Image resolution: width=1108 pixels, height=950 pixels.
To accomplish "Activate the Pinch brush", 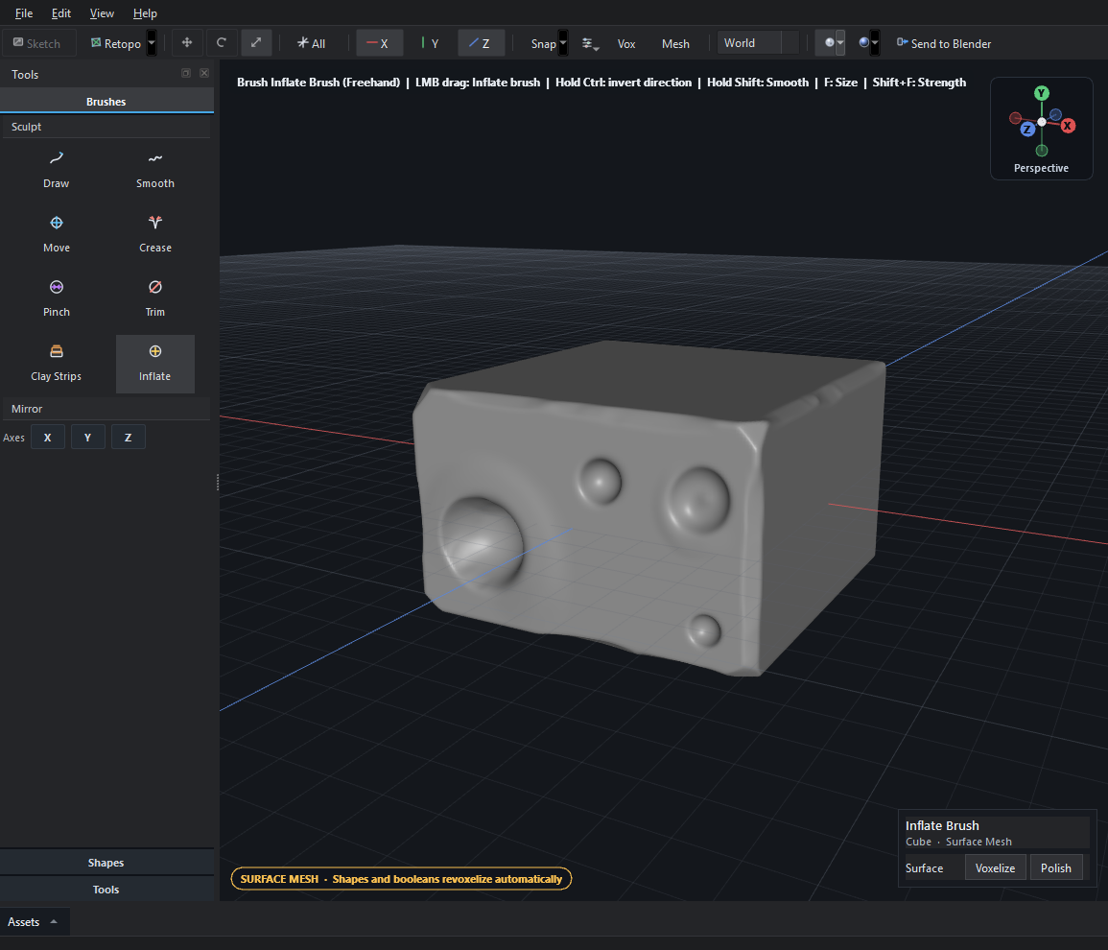I will pyautogui.click(x=56, y=299).
